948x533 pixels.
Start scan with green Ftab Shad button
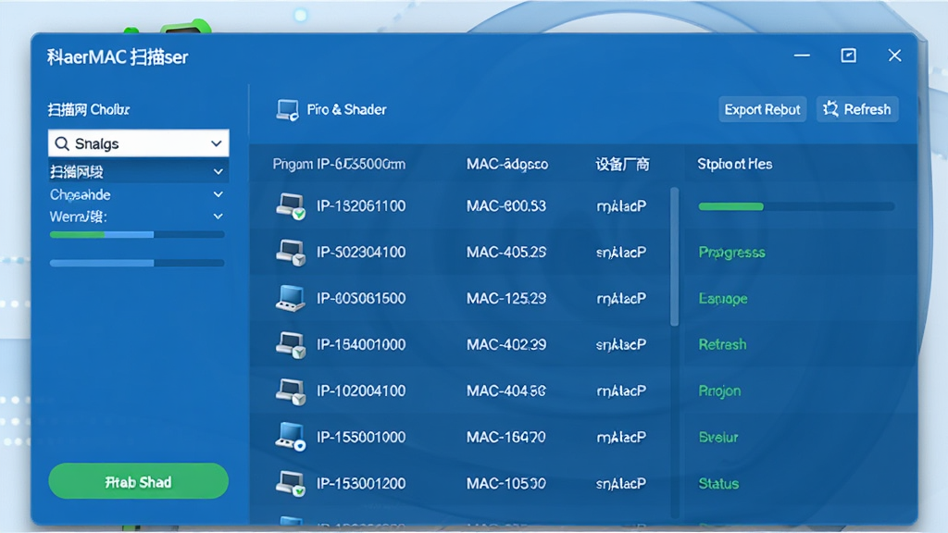tap(139, 481)
